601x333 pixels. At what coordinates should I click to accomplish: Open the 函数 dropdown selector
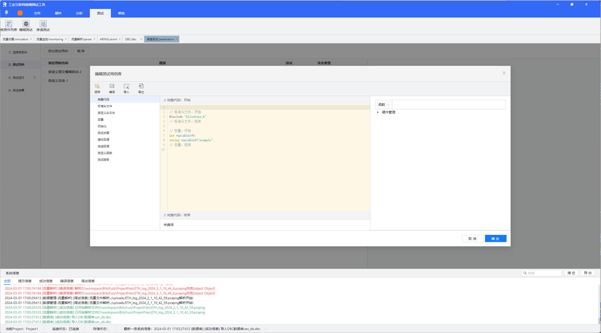383,105
